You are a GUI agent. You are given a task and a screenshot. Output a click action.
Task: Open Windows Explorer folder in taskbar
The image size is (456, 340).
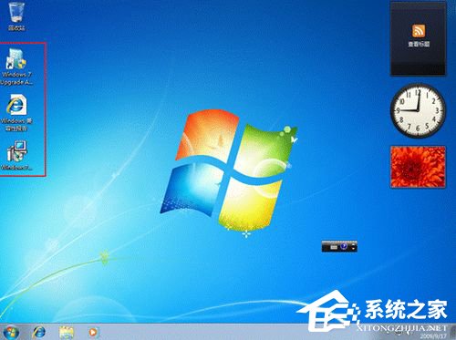click(x=67, y=332)
